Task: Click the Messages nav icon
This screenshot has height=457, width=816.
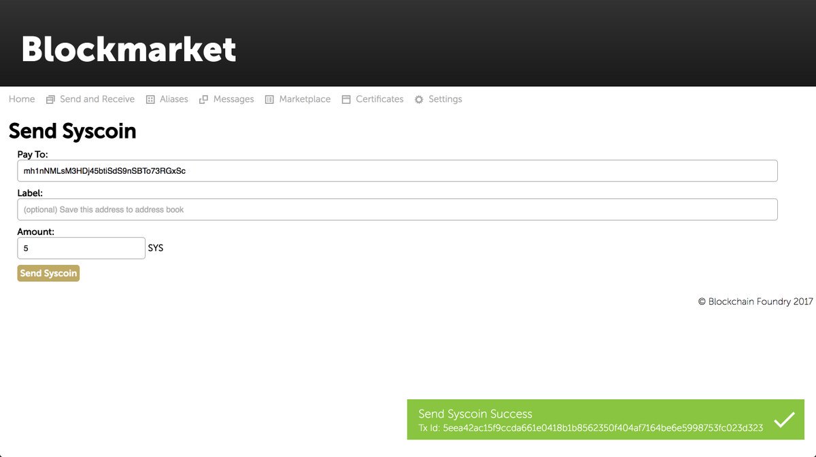Action: (203, 100)
